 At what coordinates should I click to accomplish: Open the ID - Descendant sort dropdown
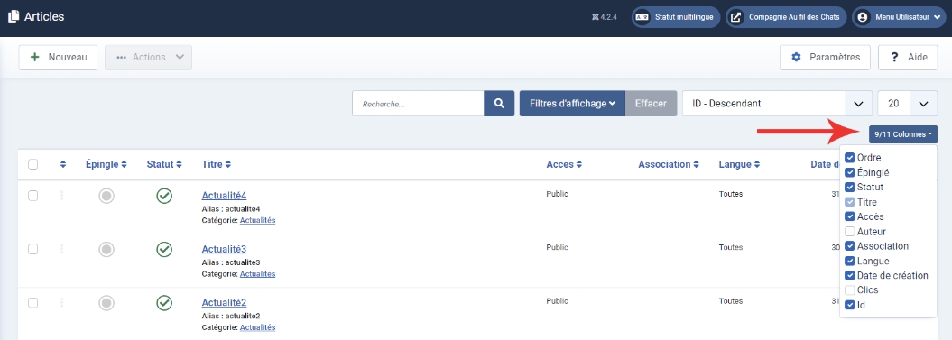[x=778, y=103]
